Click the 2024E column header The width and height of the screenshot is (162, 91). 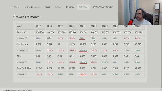point(116,26)
